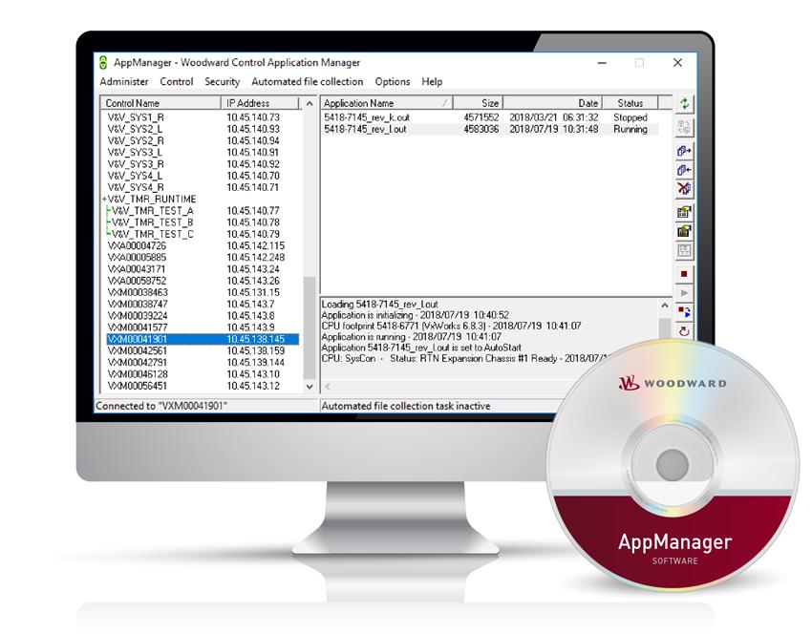Open the Administer menu
This screenshot has height=634, width=812.
click(x=124, y=82)
